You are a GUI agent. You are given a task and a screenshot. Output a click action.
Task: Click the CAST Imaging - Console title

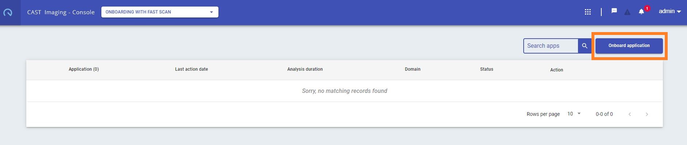61,12
